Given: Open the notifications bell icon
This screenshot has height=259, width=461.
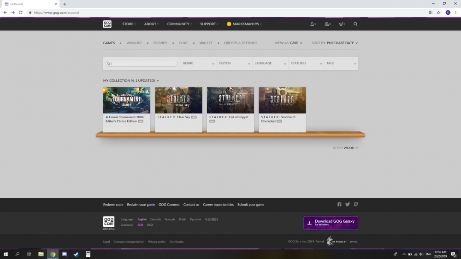Looking at the screenshot, I should click(313, 24).
